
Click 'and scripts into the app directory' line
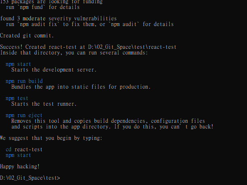pos(112,127)
